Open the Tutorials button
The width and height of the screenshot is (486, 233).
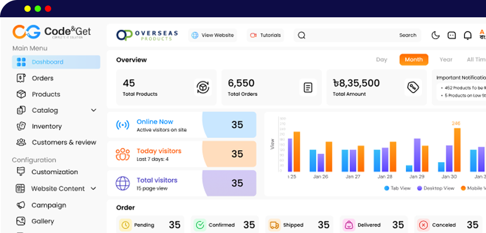265,35
